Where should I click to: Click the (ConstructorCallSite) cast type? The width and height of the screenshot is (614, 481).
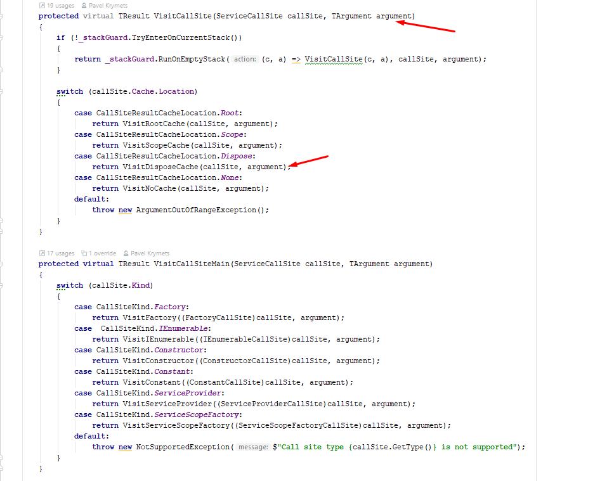coord(245,361)
